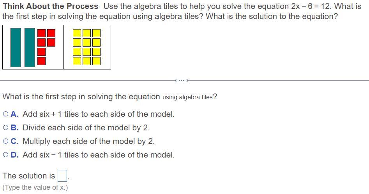Click the top-right yellow unit tile
369x194 pixels.
tap(96, 33)
